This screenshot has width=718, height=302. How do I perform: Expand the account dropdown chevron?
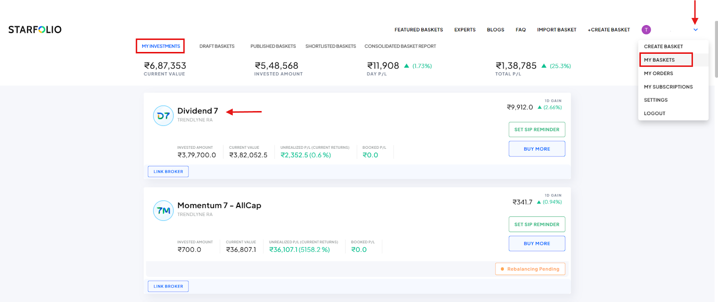coord(696,30)
